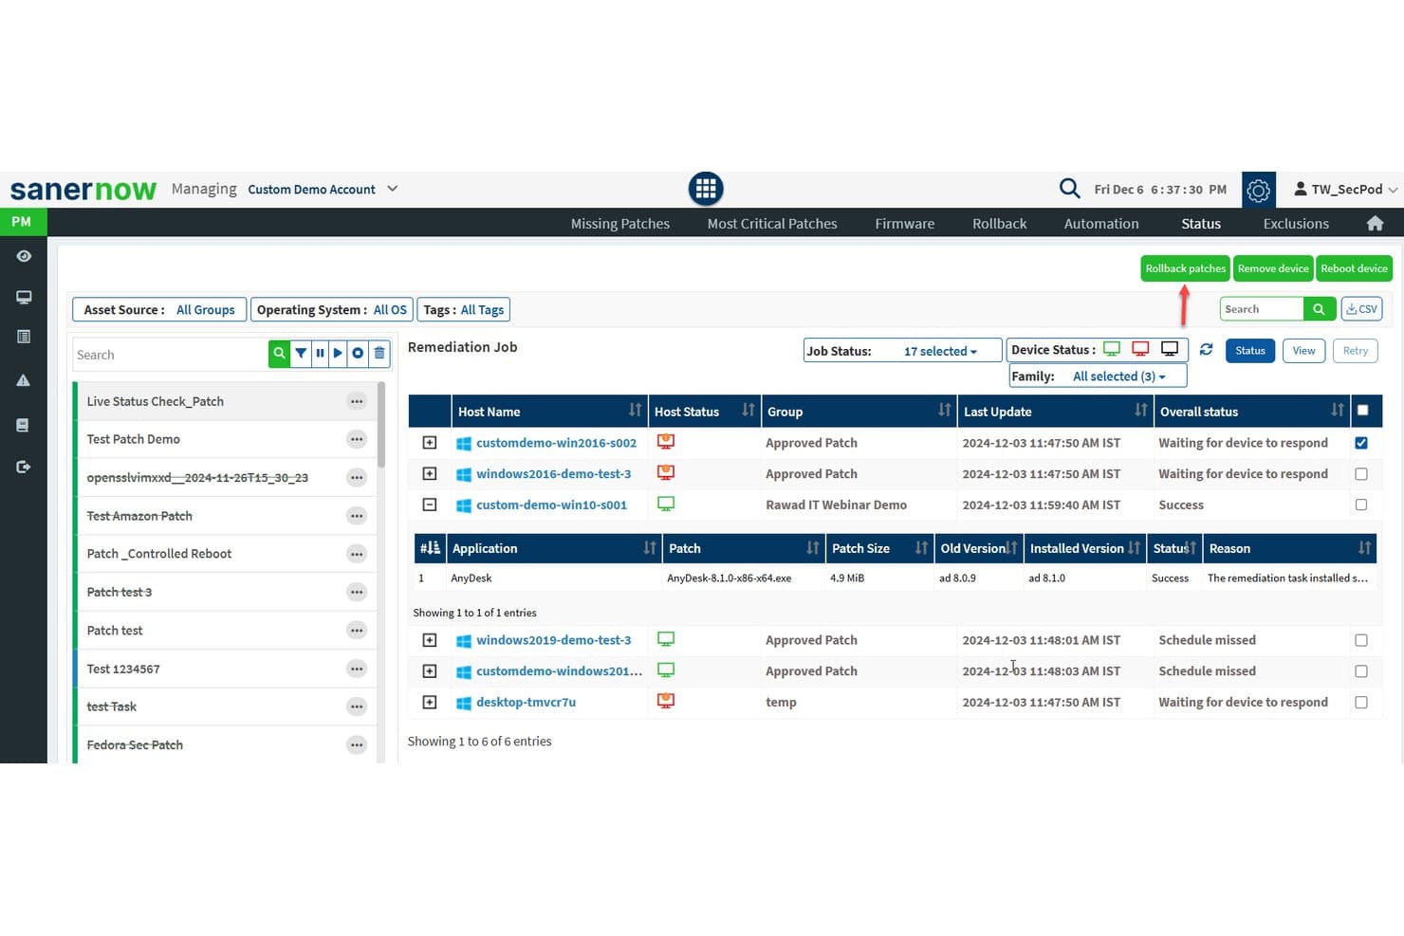Click the play icon in task toolbar
Screen dimensions: 1404x936
(x=338, y=354)
